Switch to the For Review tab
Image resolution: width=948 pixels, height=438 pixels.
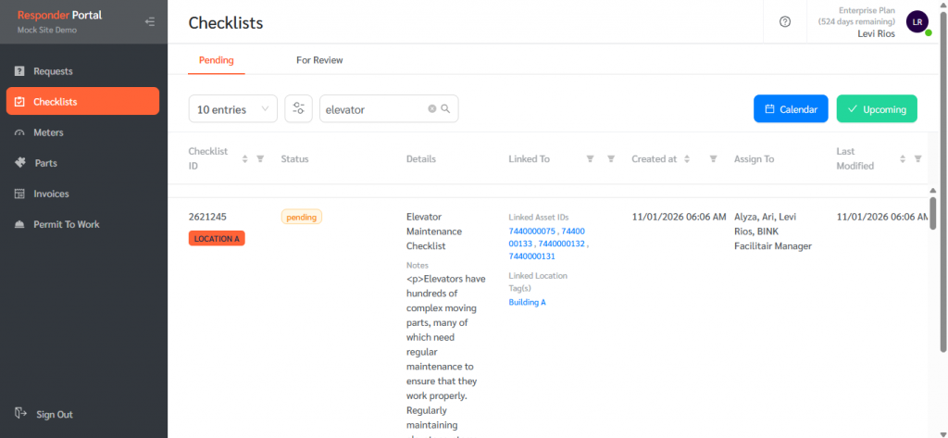click(319, 60)
